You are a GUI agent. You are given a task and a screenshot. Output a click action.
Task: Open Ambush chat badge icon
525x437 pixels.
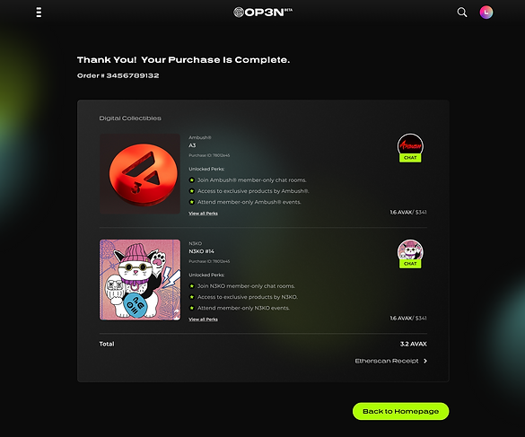(x=410, y=148)
